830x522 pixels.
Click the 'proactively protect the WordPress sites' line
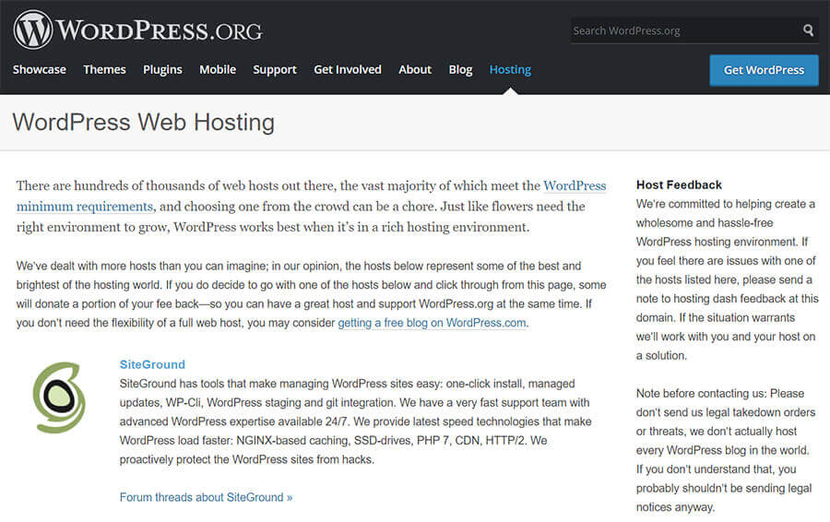[246, 459]
